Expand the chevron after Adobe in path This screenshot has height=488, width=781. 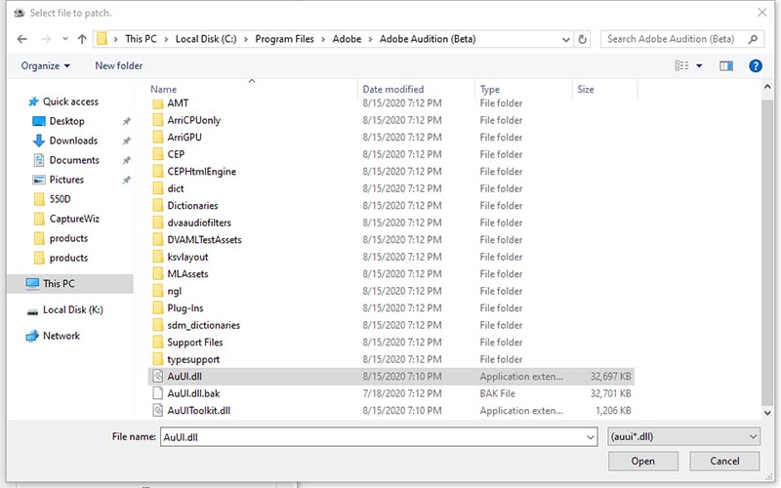[370, 39]
